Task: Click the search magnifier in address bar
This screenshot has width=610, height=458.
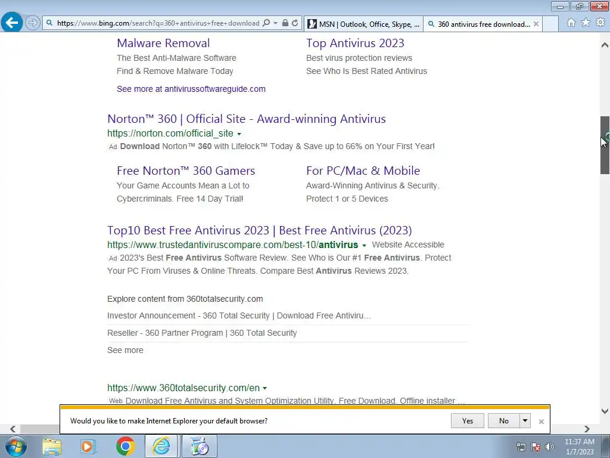Action: point(266,23)
